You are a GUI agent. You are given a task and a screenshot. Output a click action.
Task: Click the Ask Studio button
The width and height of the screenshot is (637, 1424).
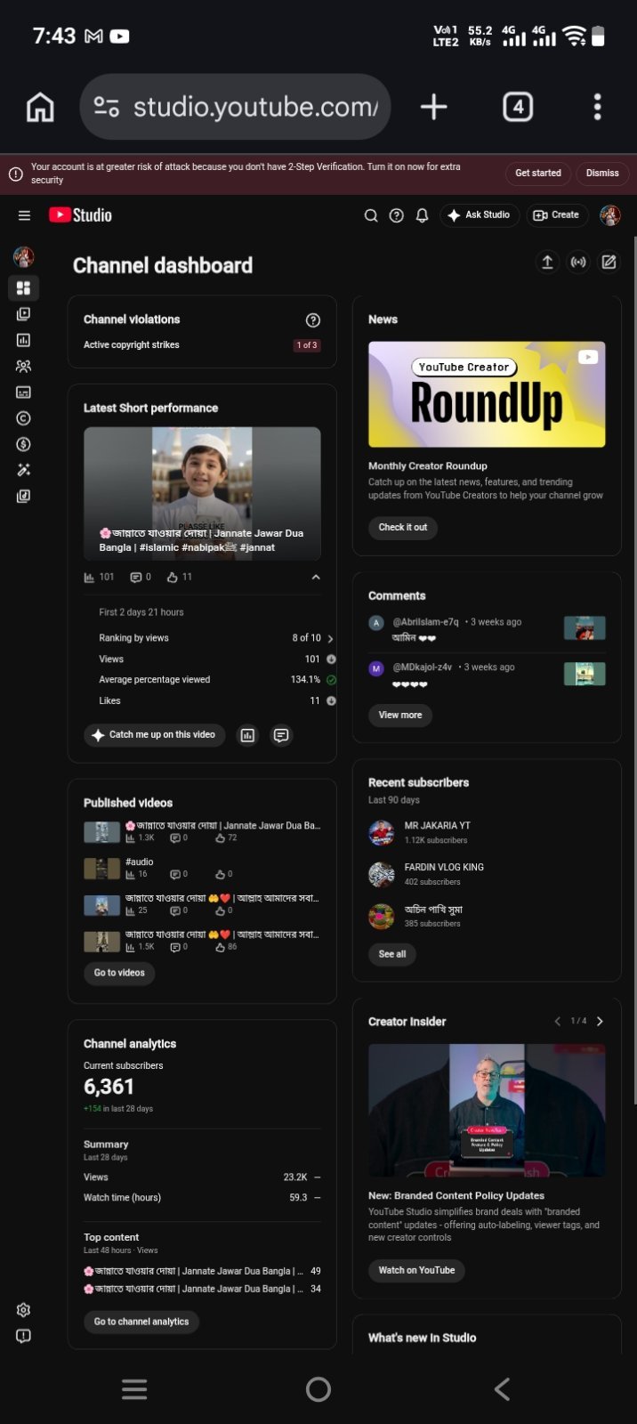479,215
